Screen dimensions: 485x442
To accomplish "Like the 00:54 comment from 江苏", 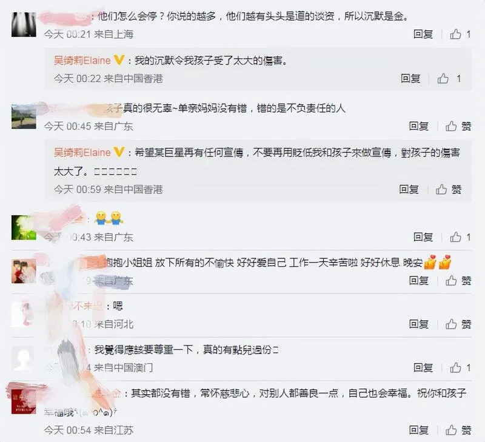I will (458, 430).
